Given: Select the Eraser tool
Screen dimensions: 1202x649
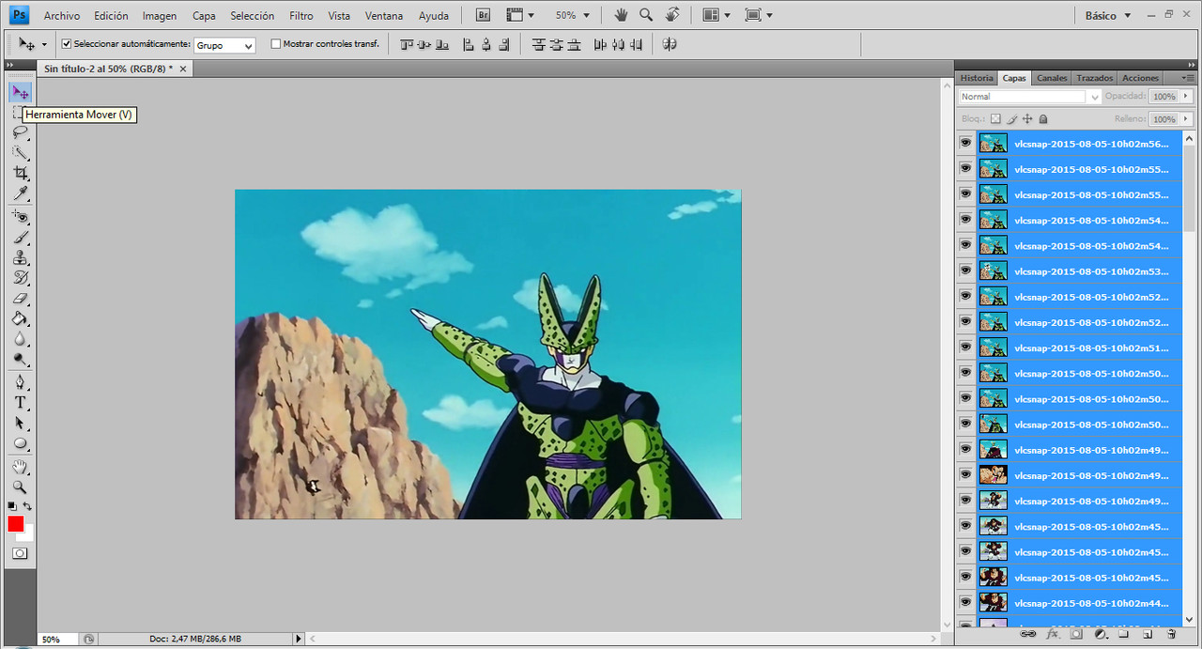Looking at the screenshot, I should [20, 299].
